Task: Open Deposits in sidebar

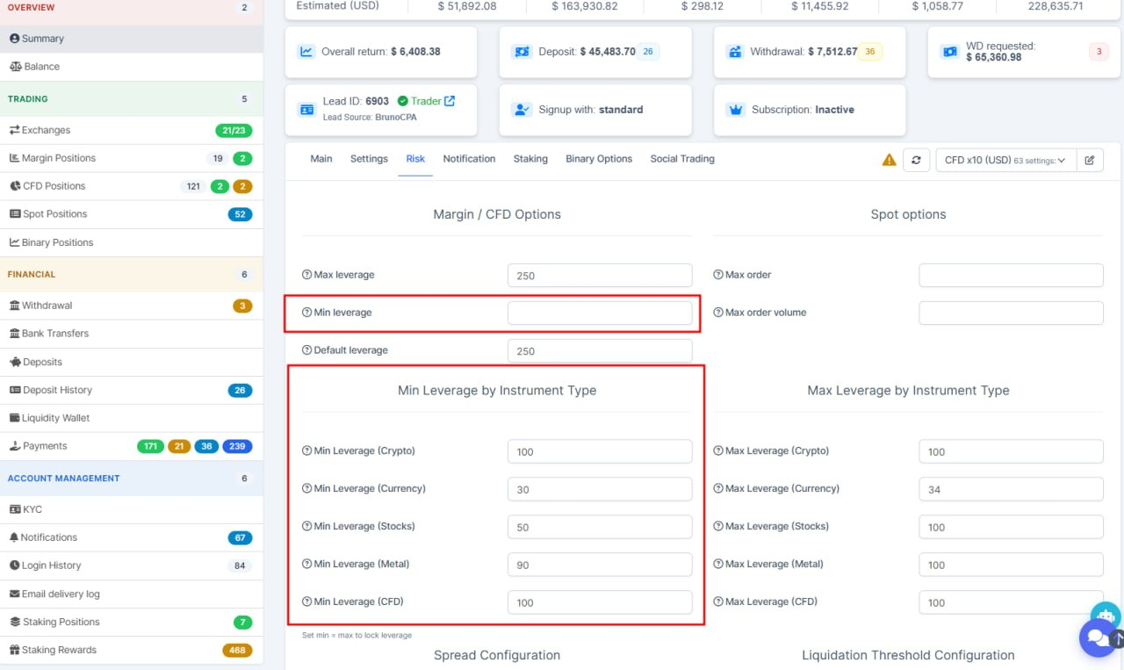Action: (x=131, y=362)
